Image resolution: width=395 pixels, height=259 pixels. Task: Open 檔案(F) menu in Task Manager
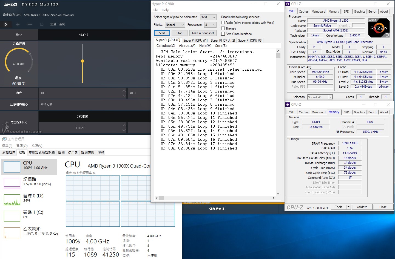[7, 146]
